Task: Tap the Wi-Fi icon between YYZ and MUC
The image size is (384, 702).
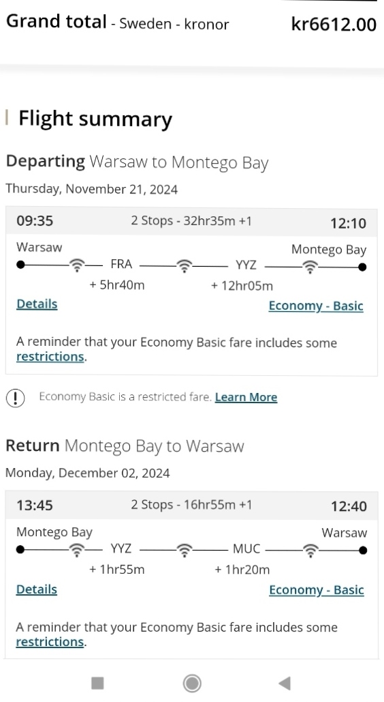Action: pos(184,551)
